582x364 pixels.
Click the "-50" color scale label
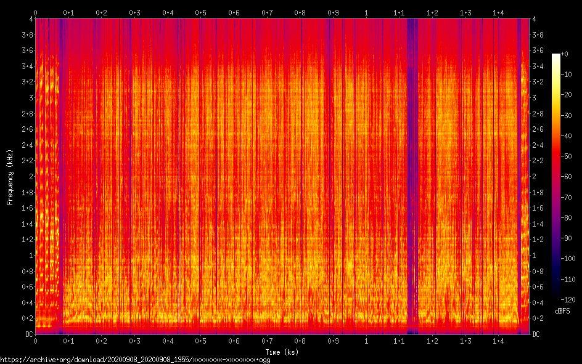(566, 156)
